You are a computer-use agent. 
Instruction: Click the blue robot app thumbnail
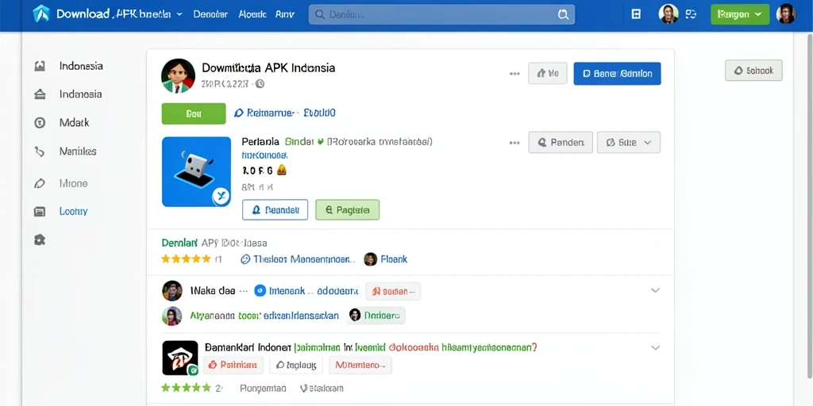click(x=197, y=172)
